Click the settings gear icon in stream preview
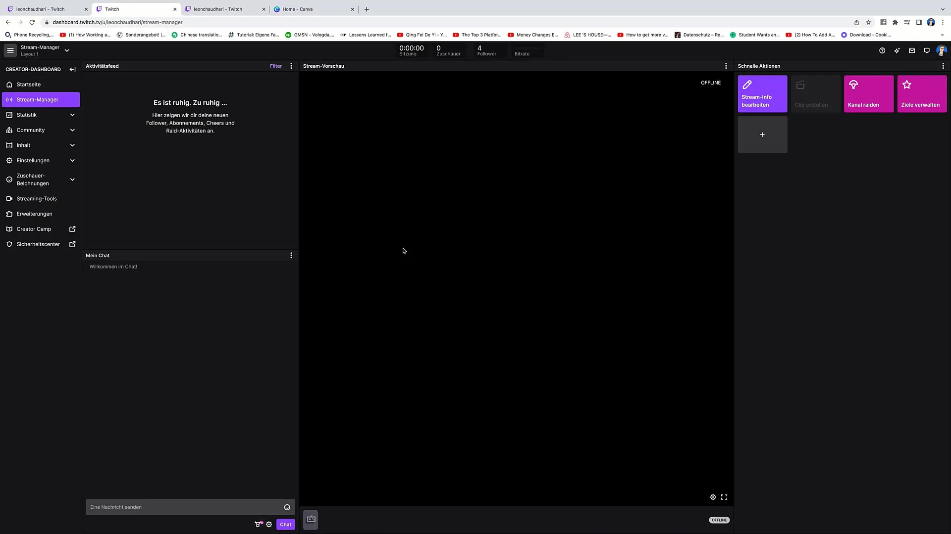Viewport: 951px width, 534px height. 713,497
